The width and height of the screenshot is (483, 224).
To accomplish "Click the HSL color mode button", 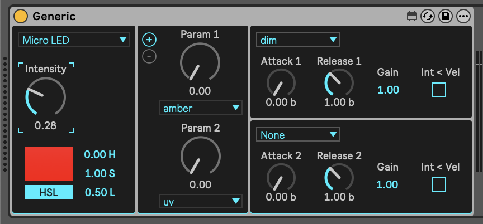I will coord(49,192).
